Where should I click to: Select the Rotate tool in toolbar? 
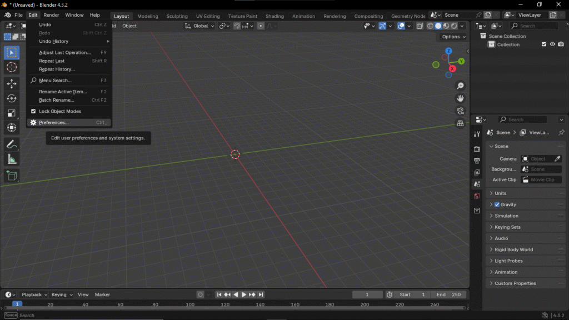point(12,98)
